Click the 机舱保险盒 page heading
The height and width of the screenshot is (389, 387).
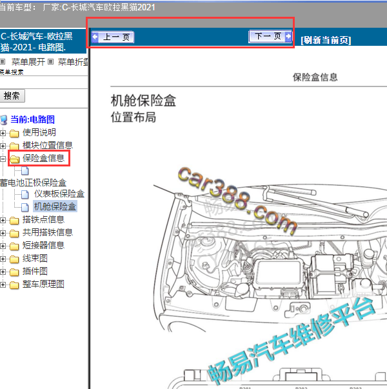[x=143, y=101]
